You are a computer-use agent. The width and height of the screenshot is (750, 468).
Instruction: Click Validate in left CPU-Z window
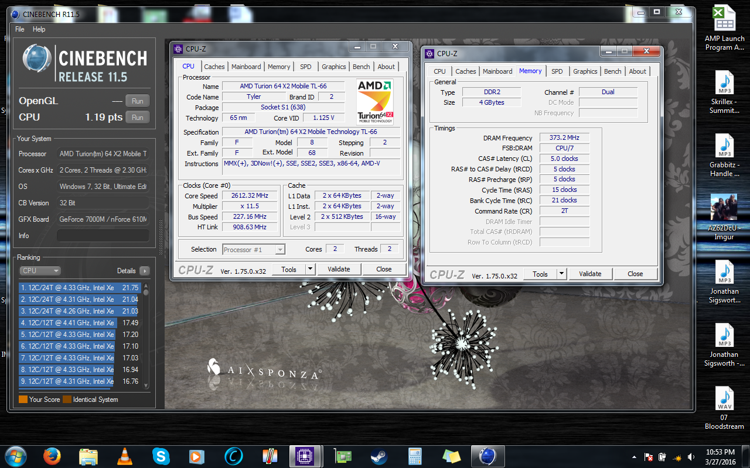(339, 270)
